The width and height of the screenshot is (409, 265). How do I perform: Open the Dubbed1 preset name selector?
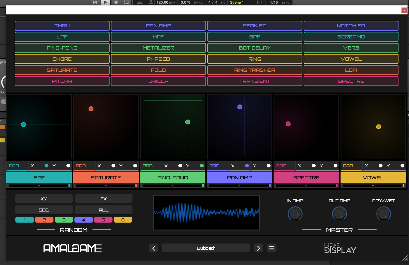coord(206,248)
